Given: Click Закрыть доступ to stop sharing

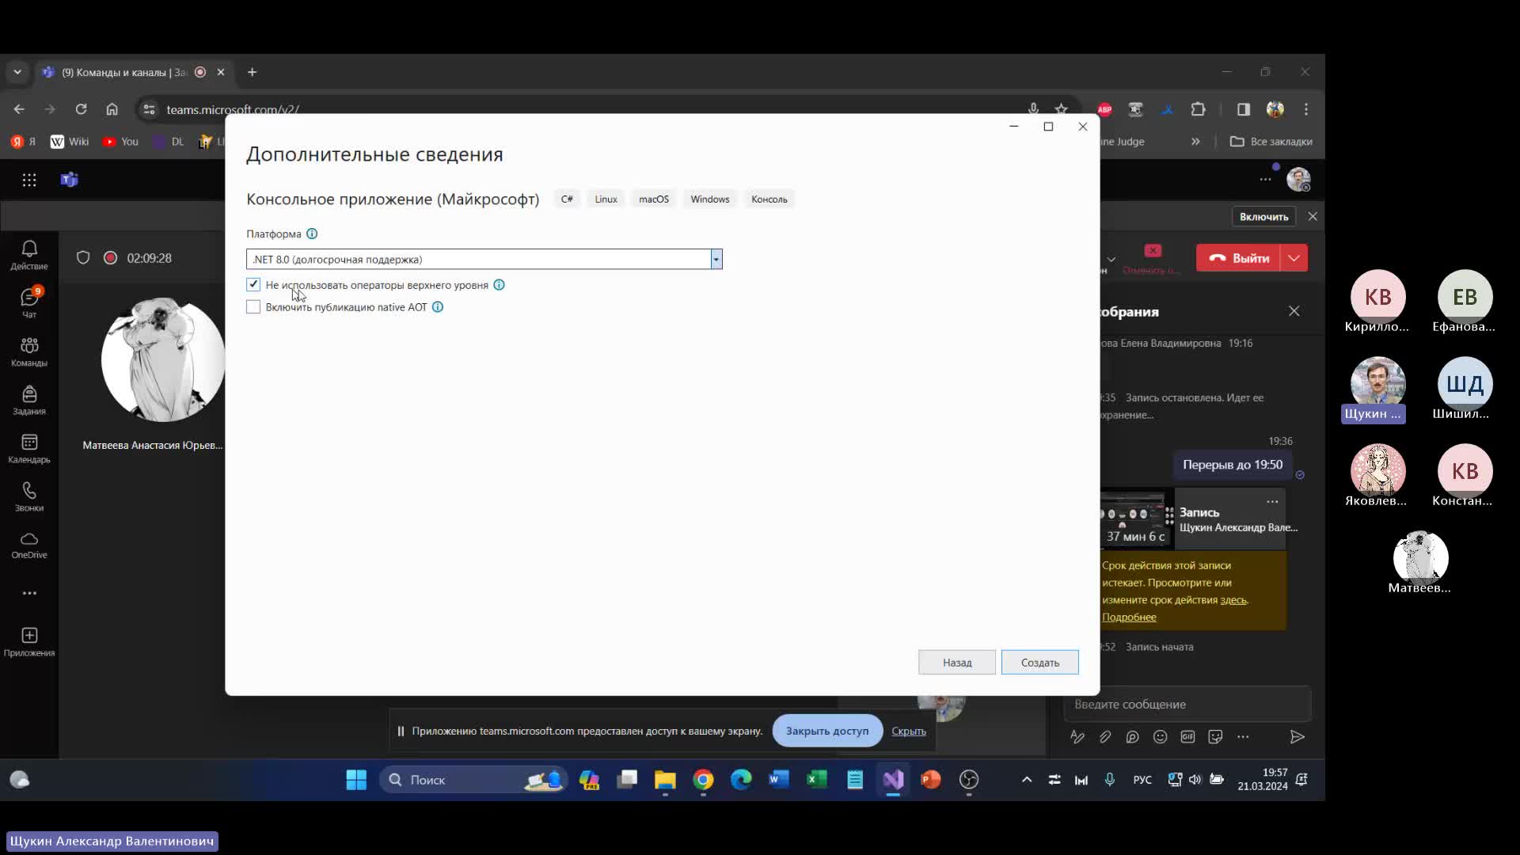Looking at the screenshot, I should pyautogui.click(x=826, y=731).
